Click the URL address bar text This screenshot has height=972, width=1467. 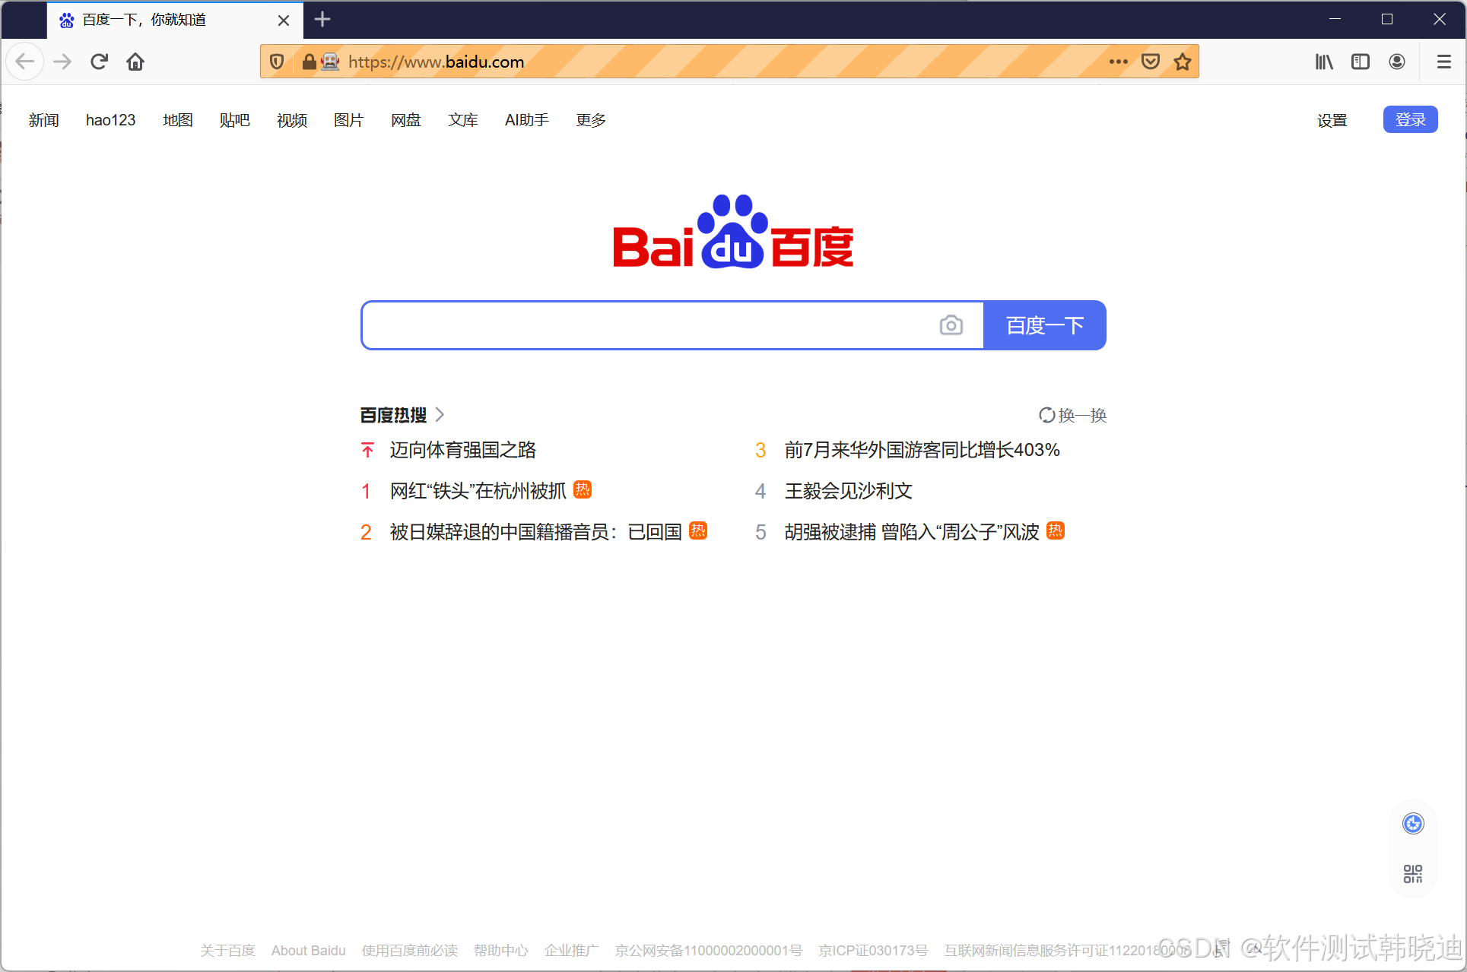(437, 62)
